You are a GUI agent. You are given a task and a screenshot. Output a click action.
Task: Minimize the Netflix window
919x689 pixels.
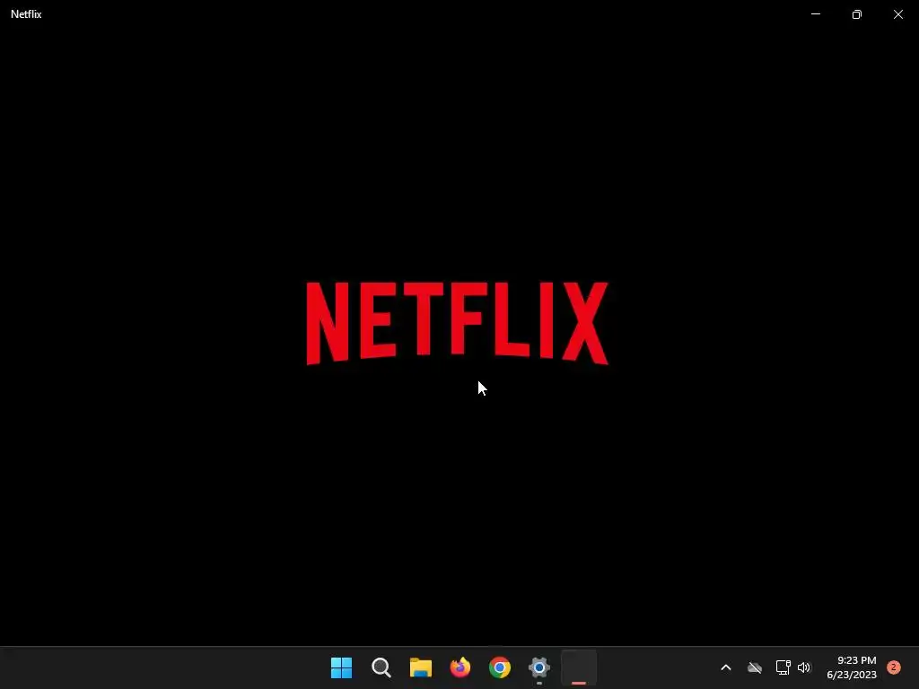coord(815,14)
